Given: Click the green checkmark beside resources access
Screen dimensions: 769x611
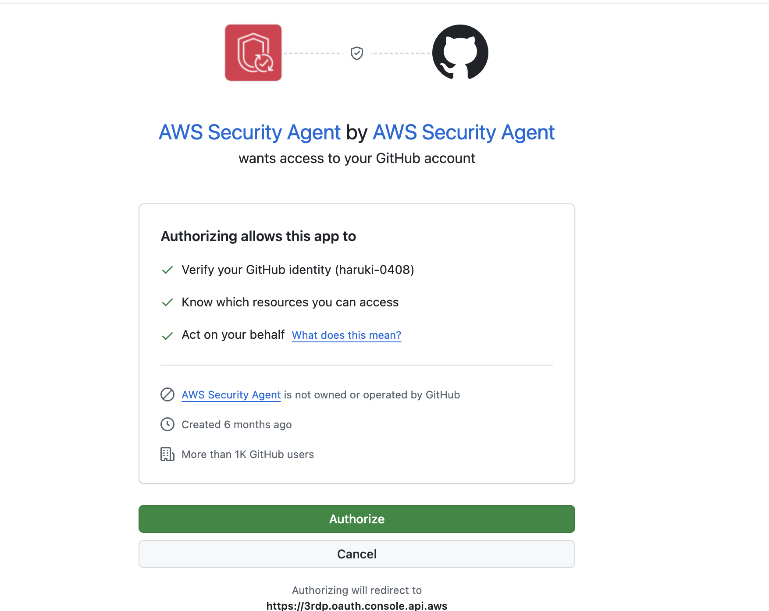Looking at the screenshot, I should (x=167, y=302).
